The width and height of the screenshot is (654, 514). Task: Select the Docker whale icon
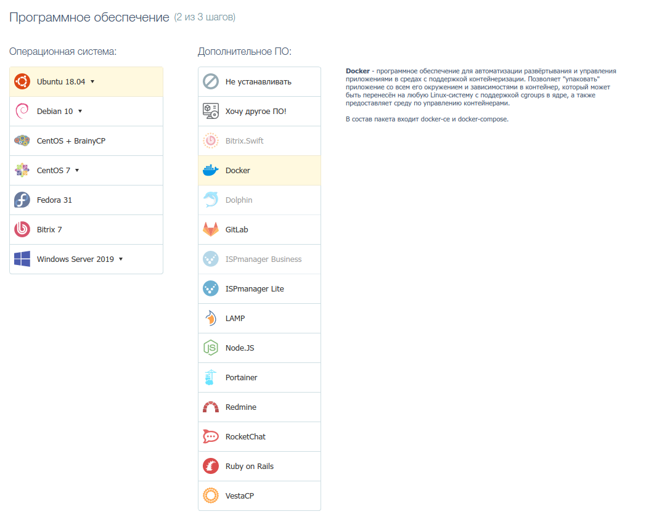pos(210,170)
